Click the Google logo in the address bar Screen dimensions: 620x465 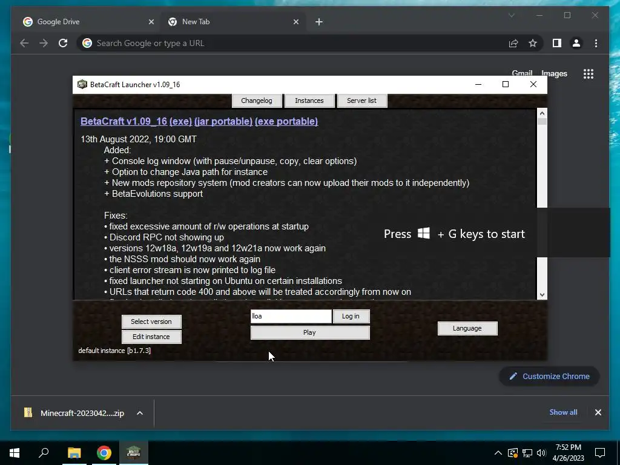[87, 43]
